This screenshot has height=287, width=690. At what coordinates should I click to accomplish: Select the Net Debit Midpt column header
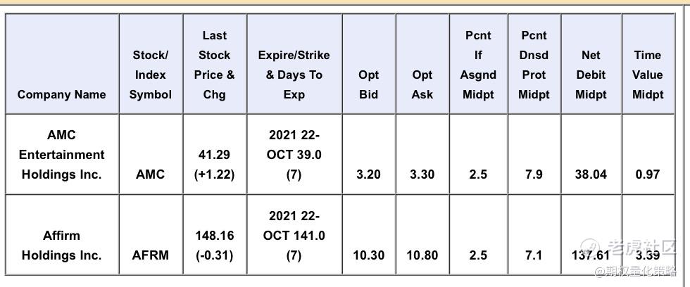591,75
